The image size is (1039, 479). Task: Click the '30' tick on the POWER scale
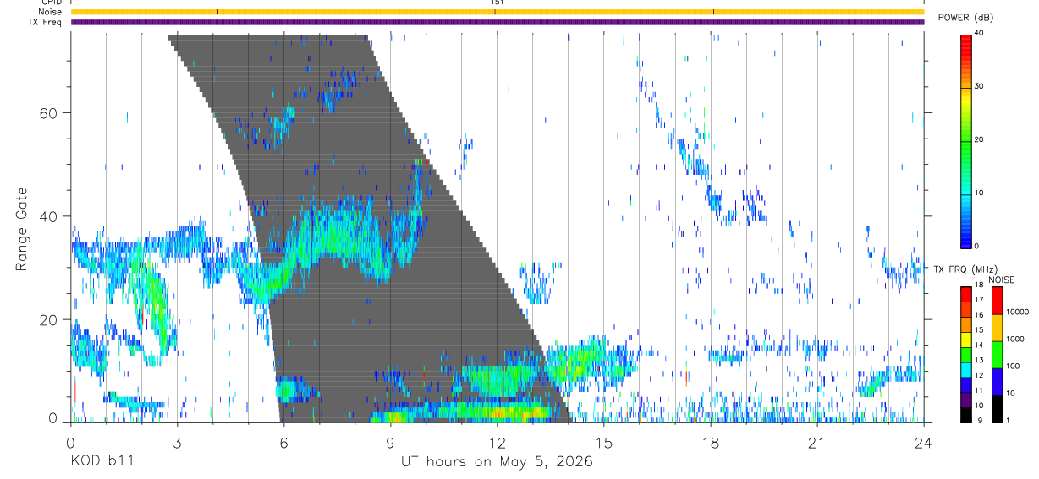click(x=980, y=86)
